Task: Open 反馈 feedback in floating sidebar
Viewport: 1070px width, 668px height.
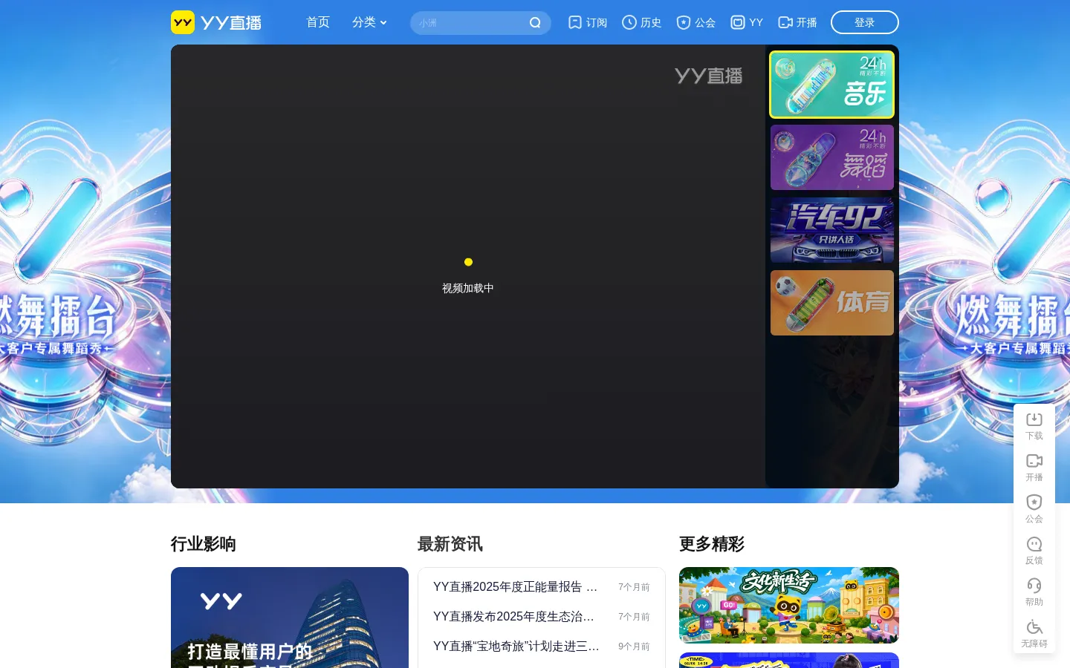Action: pyautogui.click(x=1034, y=551)
